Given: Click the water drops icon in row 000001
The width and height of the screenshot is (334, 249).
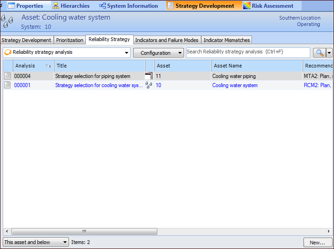Looking at the screenshot, I should click(149, 85).
